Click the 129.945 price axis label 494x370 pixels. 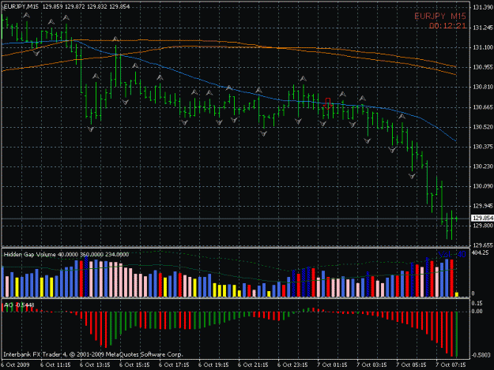tap(483, 206)
